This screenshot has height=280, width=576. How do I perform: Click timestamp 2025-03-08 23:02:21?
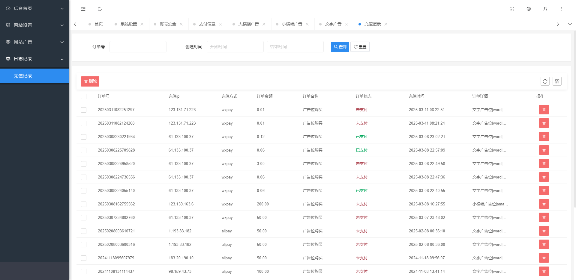point(427,137)
